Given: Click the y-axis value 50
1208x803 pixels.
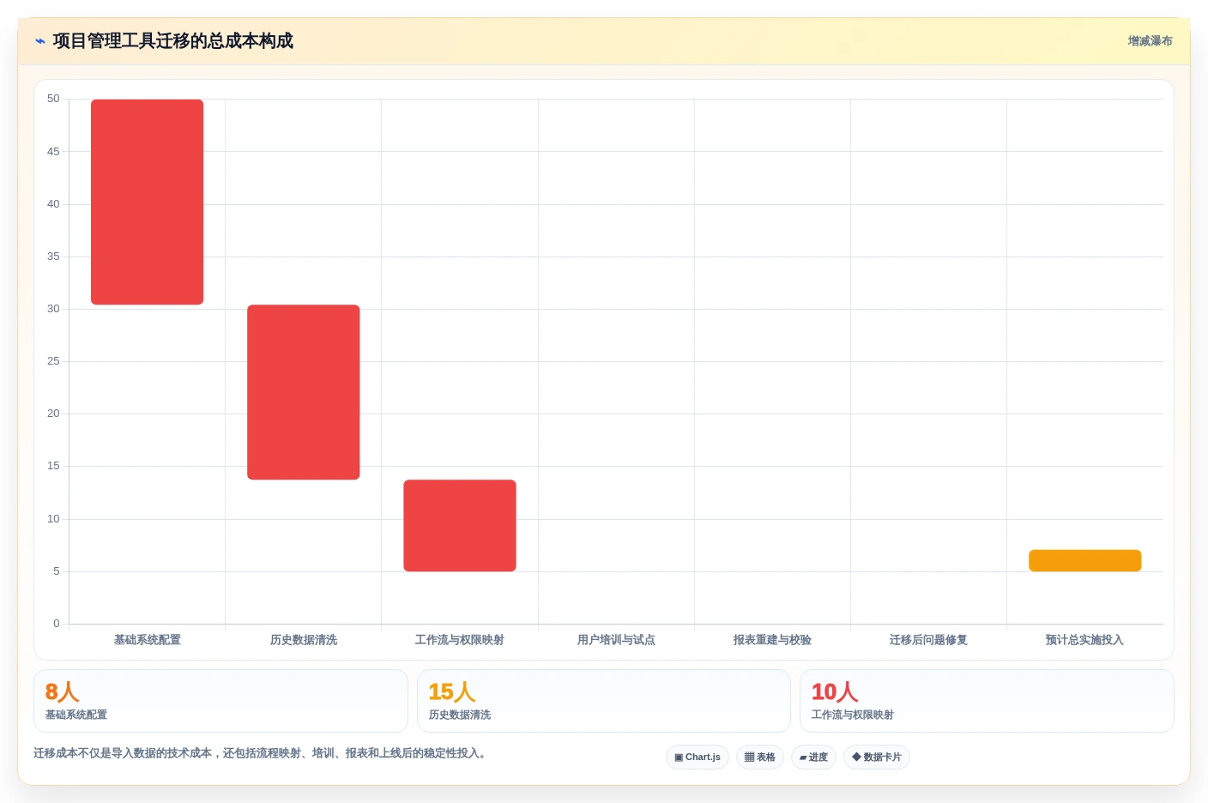Looking at the screenshot, I should coord(53,99).
